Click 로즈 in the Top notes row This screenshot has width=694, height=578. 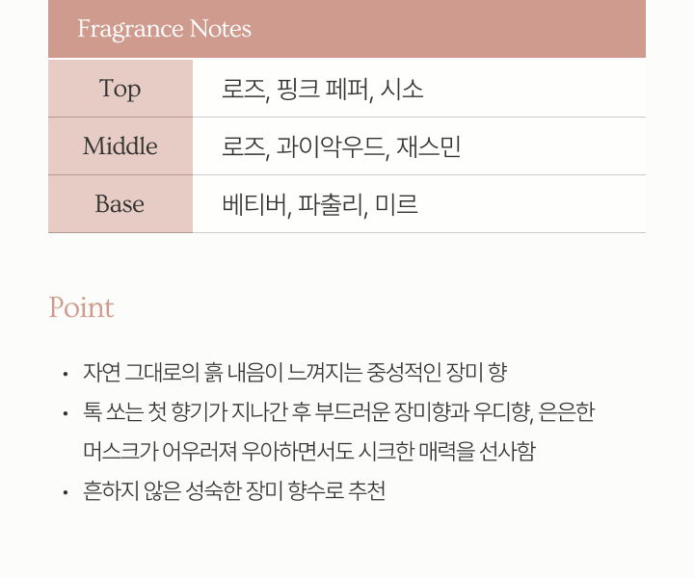(243, 90)
